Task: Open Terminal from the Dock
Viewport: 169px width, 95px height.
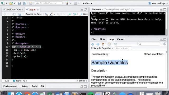Action: (83, 94)
